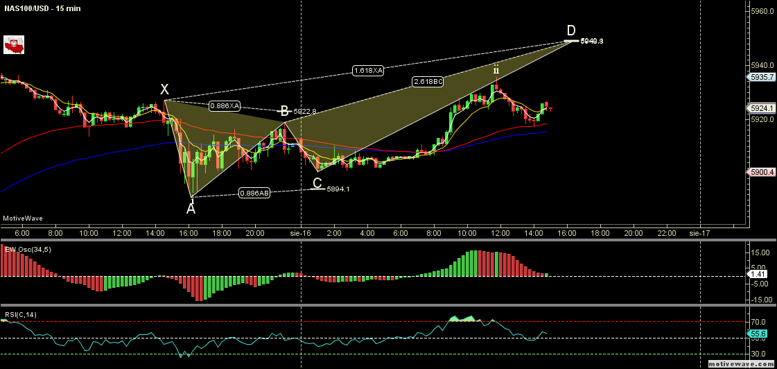Click the 5935.7 price axis marker
The image size is (777, 369).
coord(762,78)
